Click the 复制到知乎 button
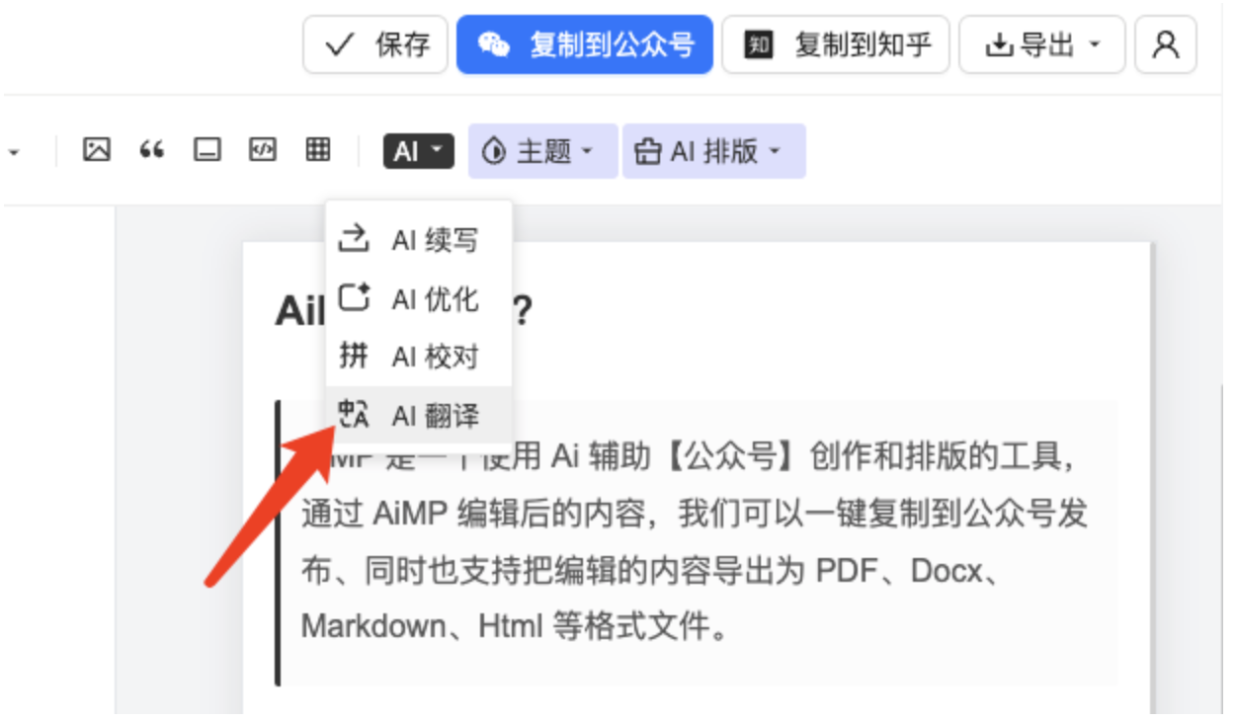This screenshot has height=721, width=1237. 835,44
